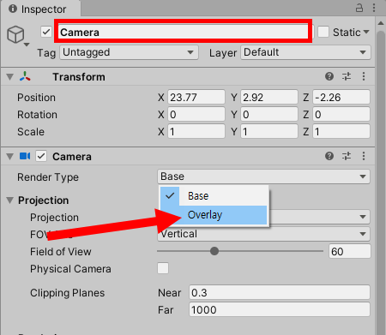Click the Scale label
This screenshot has width=386, height=335.
pos(31,132)
